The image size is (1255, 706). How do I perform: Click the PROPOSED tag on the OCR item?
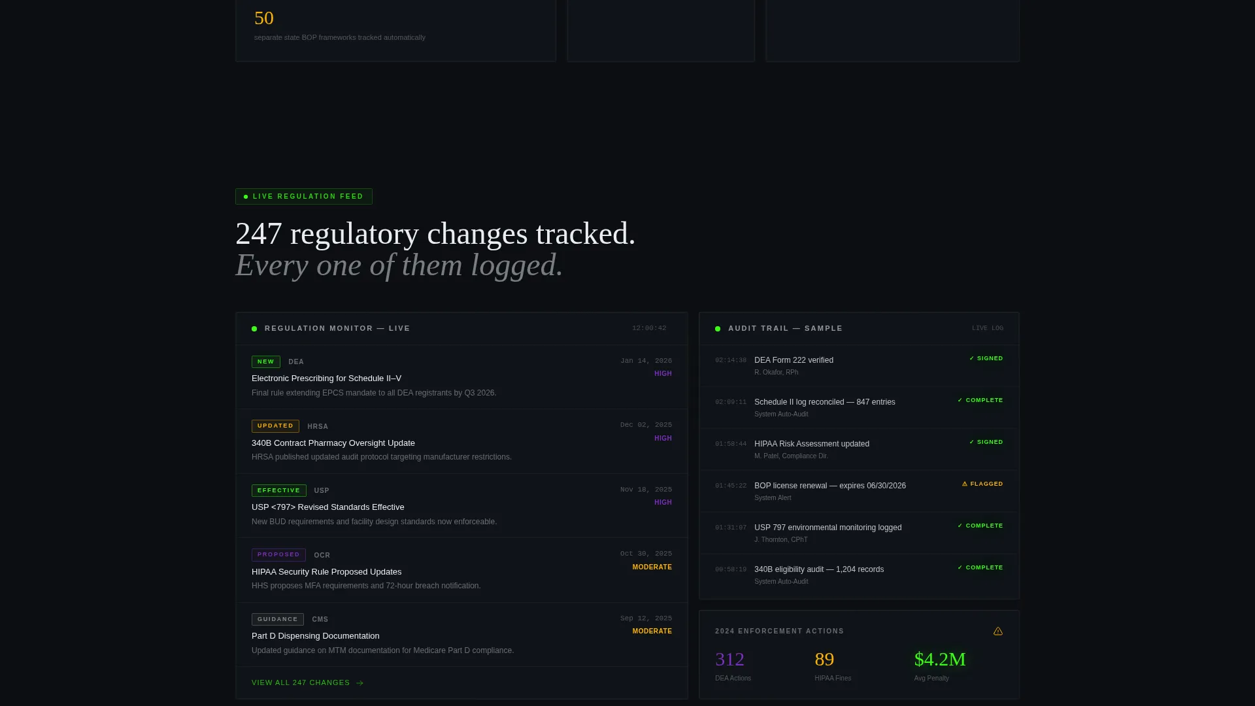click(278, 555)
